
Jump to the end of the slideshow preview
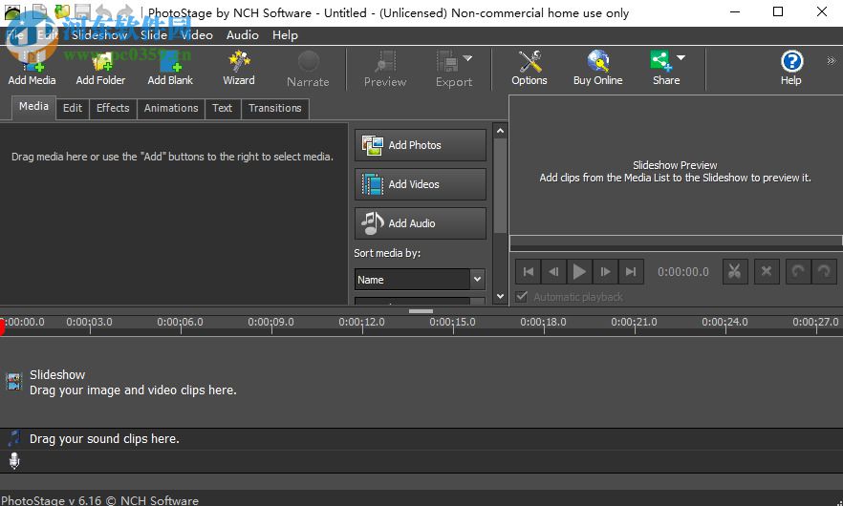coord(631,272)
